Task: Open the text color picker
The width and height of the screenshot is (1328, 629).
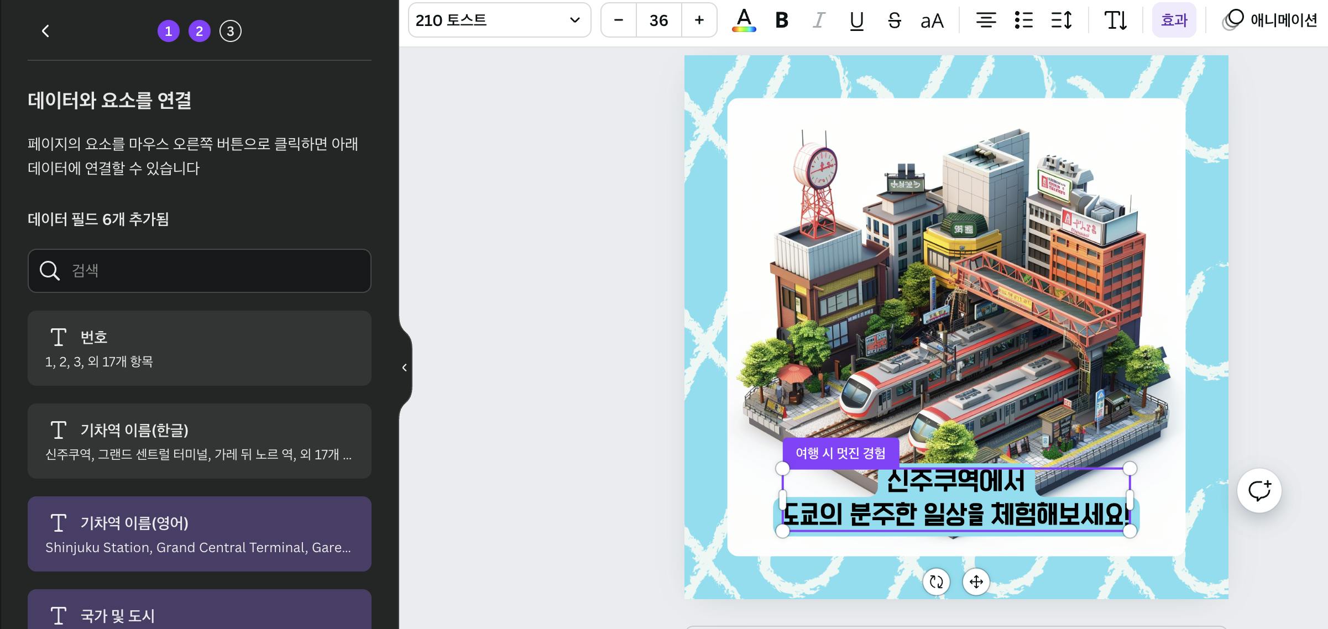Action: pyautogui.click(x=744, y=20)
